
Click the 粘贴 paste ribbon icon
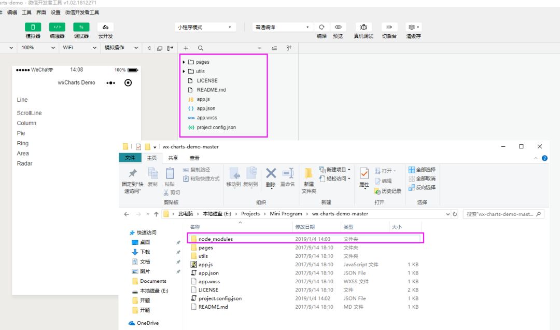[x=170, y=173]
